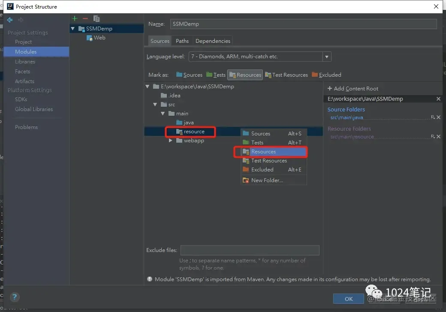This screenshot has width=446, height=312.
Task: Collapse the src folder tree node
Action: 155,105
